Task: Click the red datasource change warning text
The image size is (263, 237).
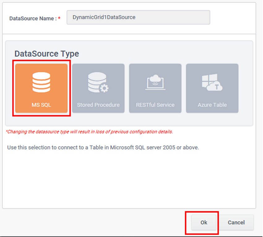Action: tap(89, 132)
